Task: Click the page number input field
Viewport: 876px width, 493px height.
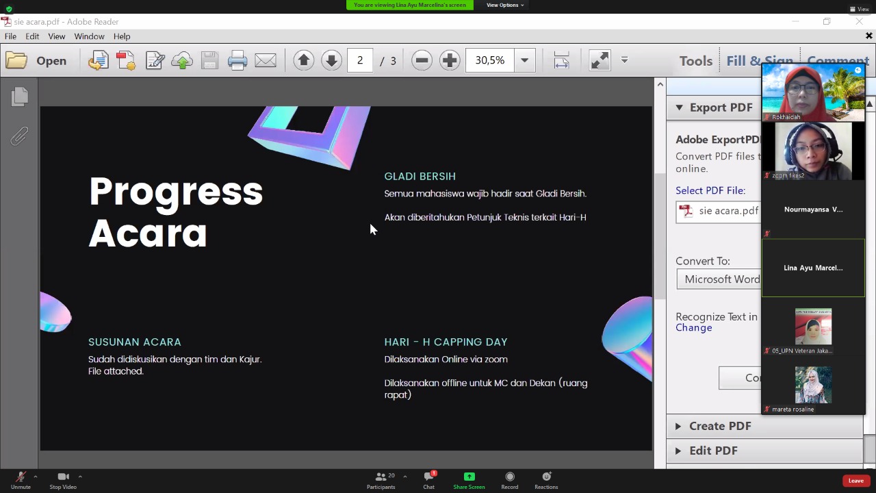Action: tap(360, 61)
